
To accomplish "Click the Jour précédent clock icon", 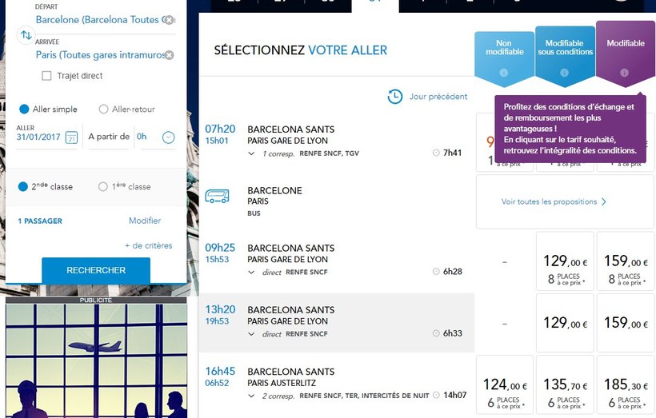I will [395, 97].
